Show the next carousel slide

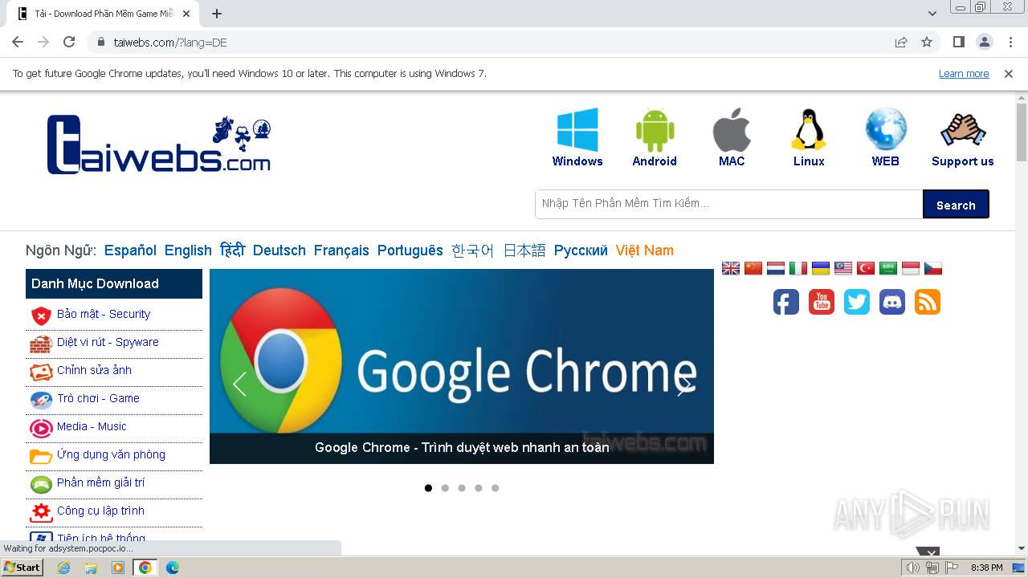point(683,385)
